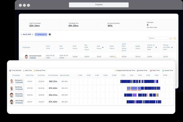This screenshot has width=183, height=122.
Task: Click the Shift Hours column header
Action: pyautogui.click(x=75, y=47)
